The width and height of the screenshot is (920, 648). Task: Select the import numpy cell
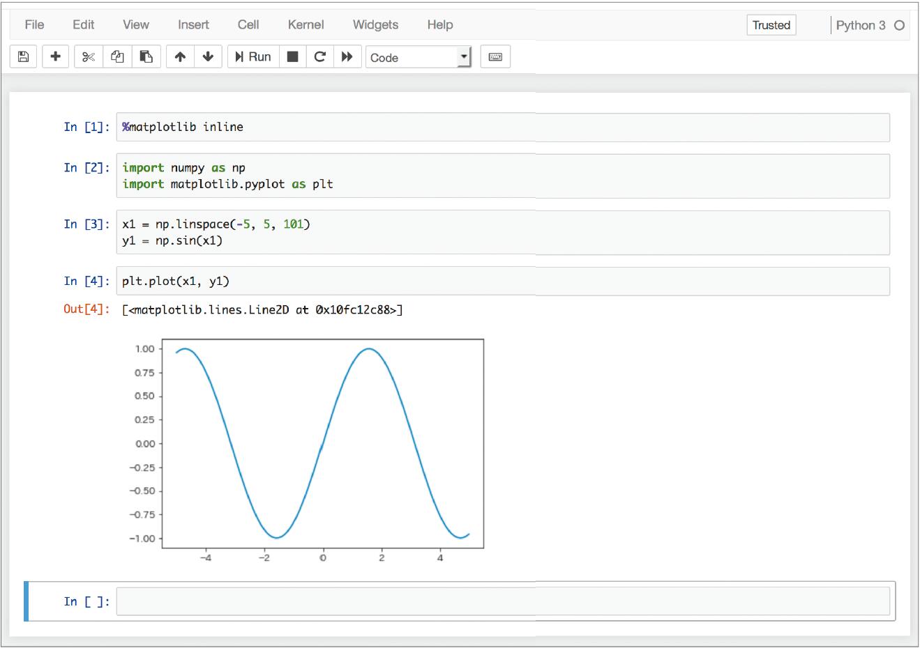503,176
